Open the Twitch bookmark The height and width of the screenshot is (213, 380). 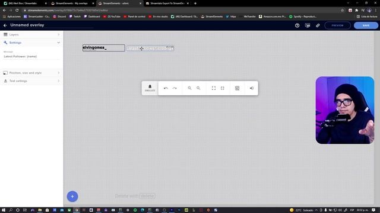click(75, 17)
